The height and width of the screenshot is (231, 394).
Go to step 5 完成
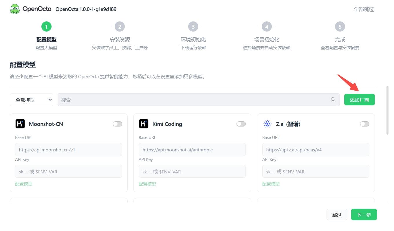pos(340,27)
